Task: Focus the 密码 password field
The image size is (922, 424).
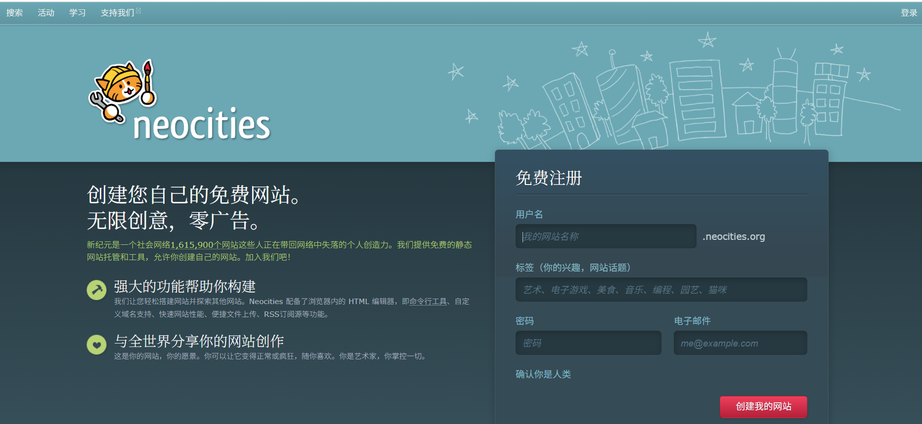Action: click(x=588, y=343)
